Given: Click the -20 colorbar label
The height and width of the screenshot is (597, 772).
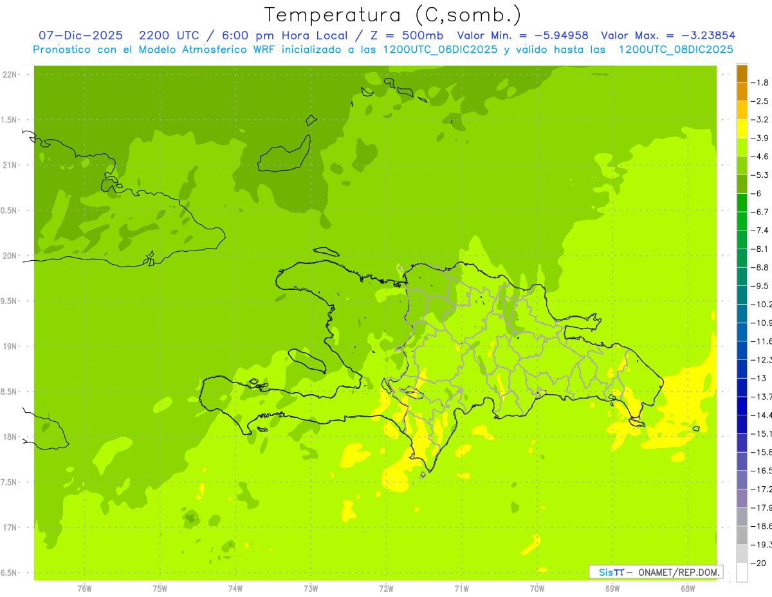Looking at the screenshot, I should tap(758, 563).
